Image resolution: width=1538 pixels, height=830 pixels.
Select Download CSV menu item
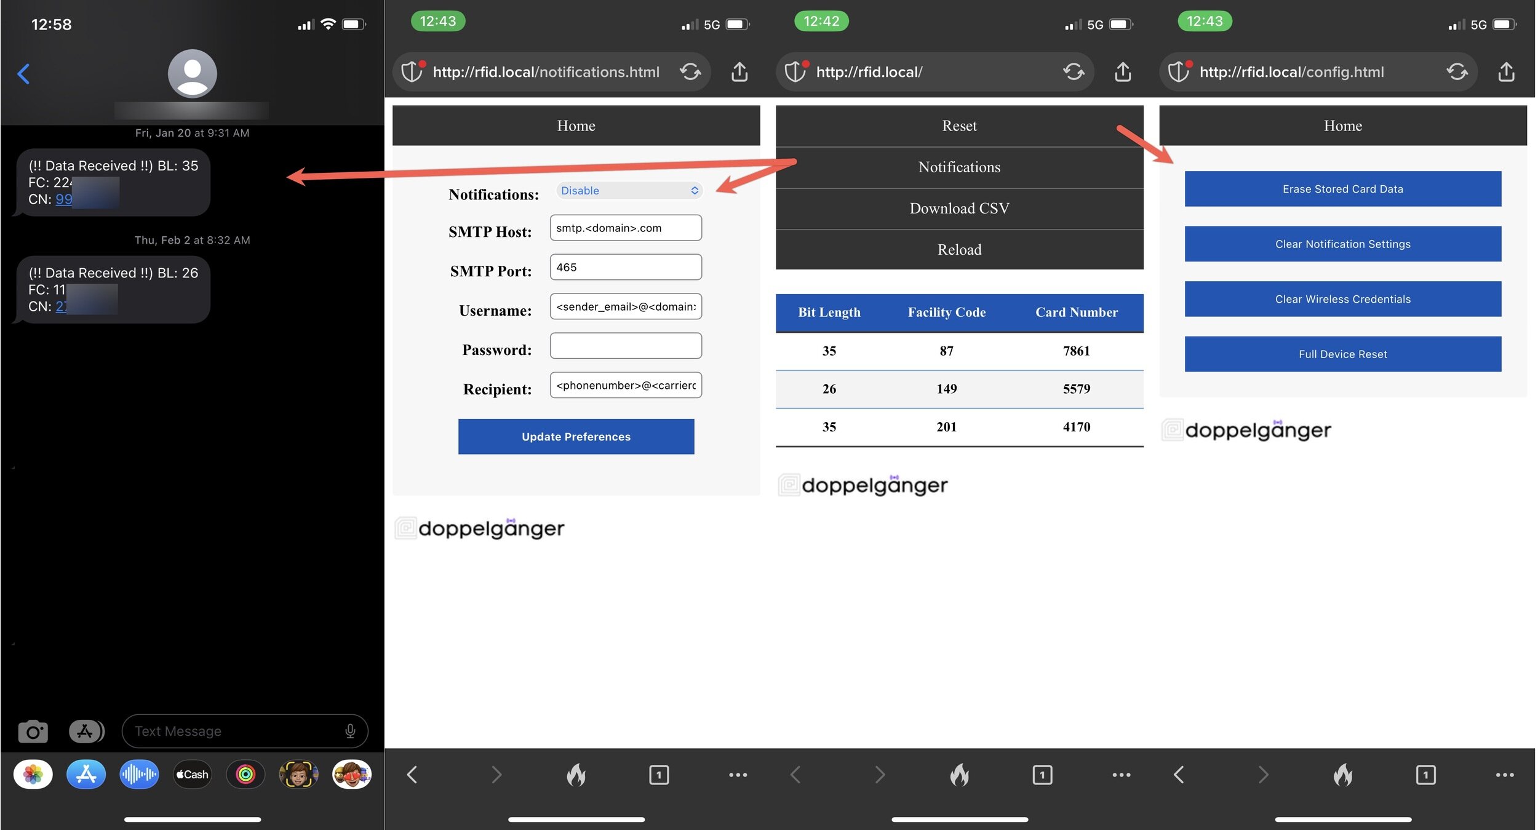pyautogui.click(x=958, y=209)
